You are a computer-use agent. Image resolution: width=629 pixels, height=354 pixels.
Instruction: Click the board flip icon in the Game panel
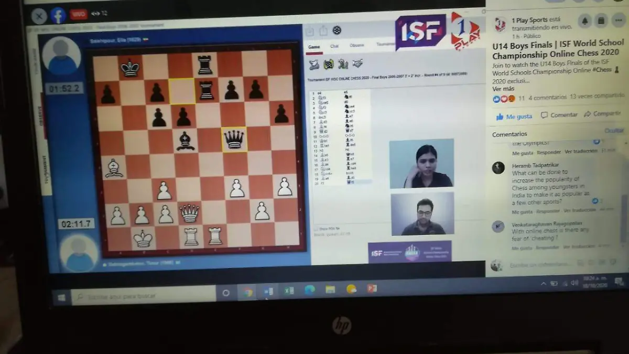(329, 63)
